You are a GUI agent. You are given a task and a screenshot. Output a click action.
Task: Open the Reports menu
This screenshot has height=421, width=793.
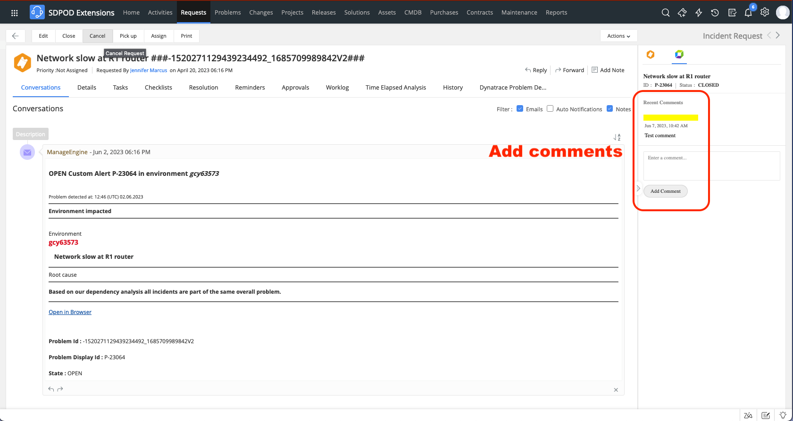click(x=557, y=13)
